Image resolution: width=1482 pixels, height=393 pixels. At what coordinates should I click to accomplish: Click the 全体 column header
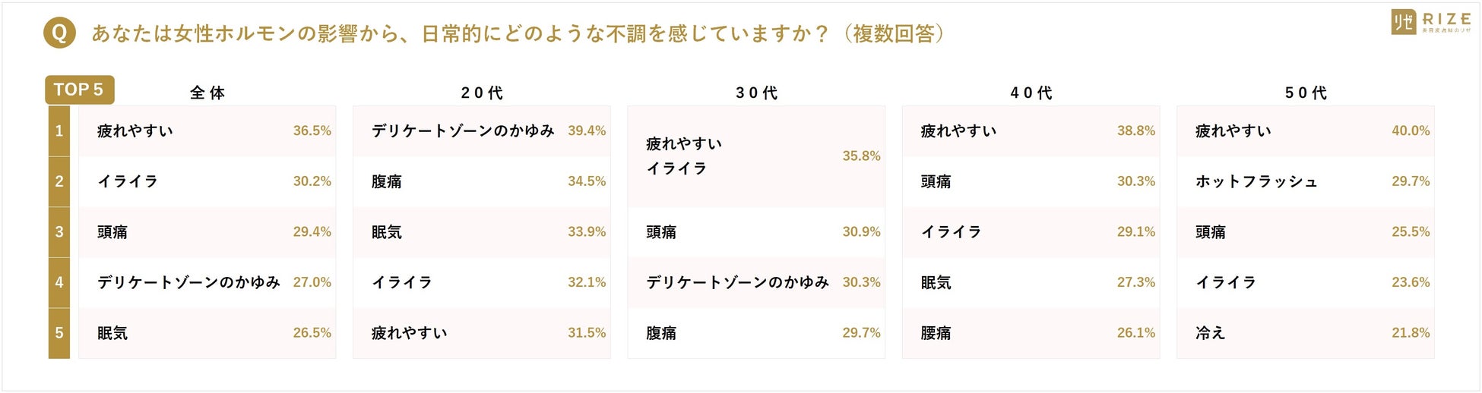(207, 93)
